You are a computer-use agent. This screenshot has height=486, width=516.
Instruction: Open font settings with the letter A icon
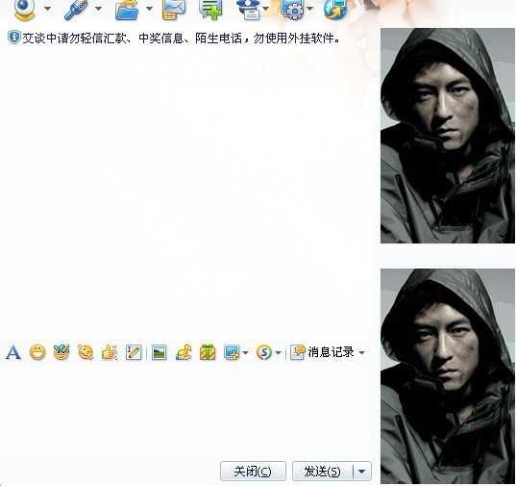click(13, 352)
